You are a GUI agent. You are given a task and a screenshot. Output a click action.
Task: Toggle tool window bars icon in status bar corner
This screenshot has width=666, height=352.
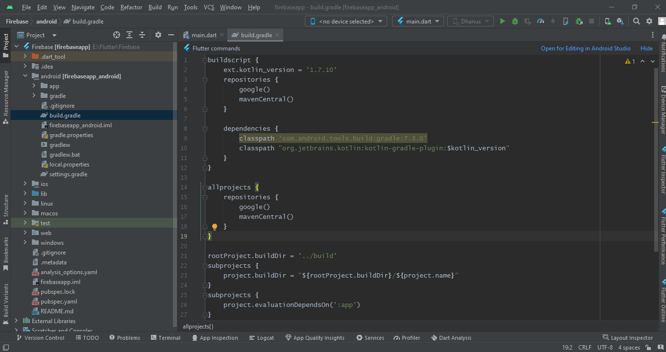tap(5, 348)
